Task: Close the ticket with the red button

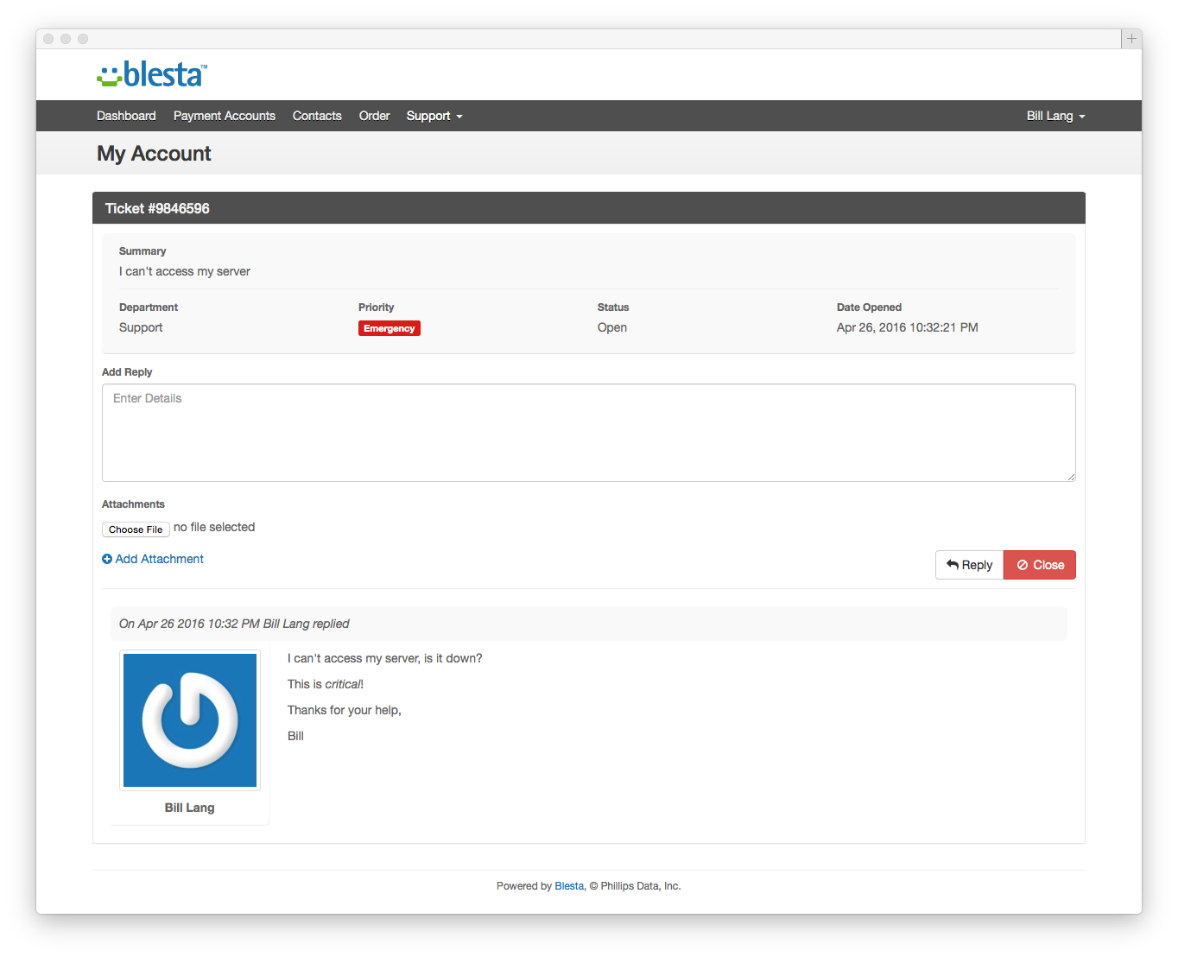Action: click(x=1039, y=565)
